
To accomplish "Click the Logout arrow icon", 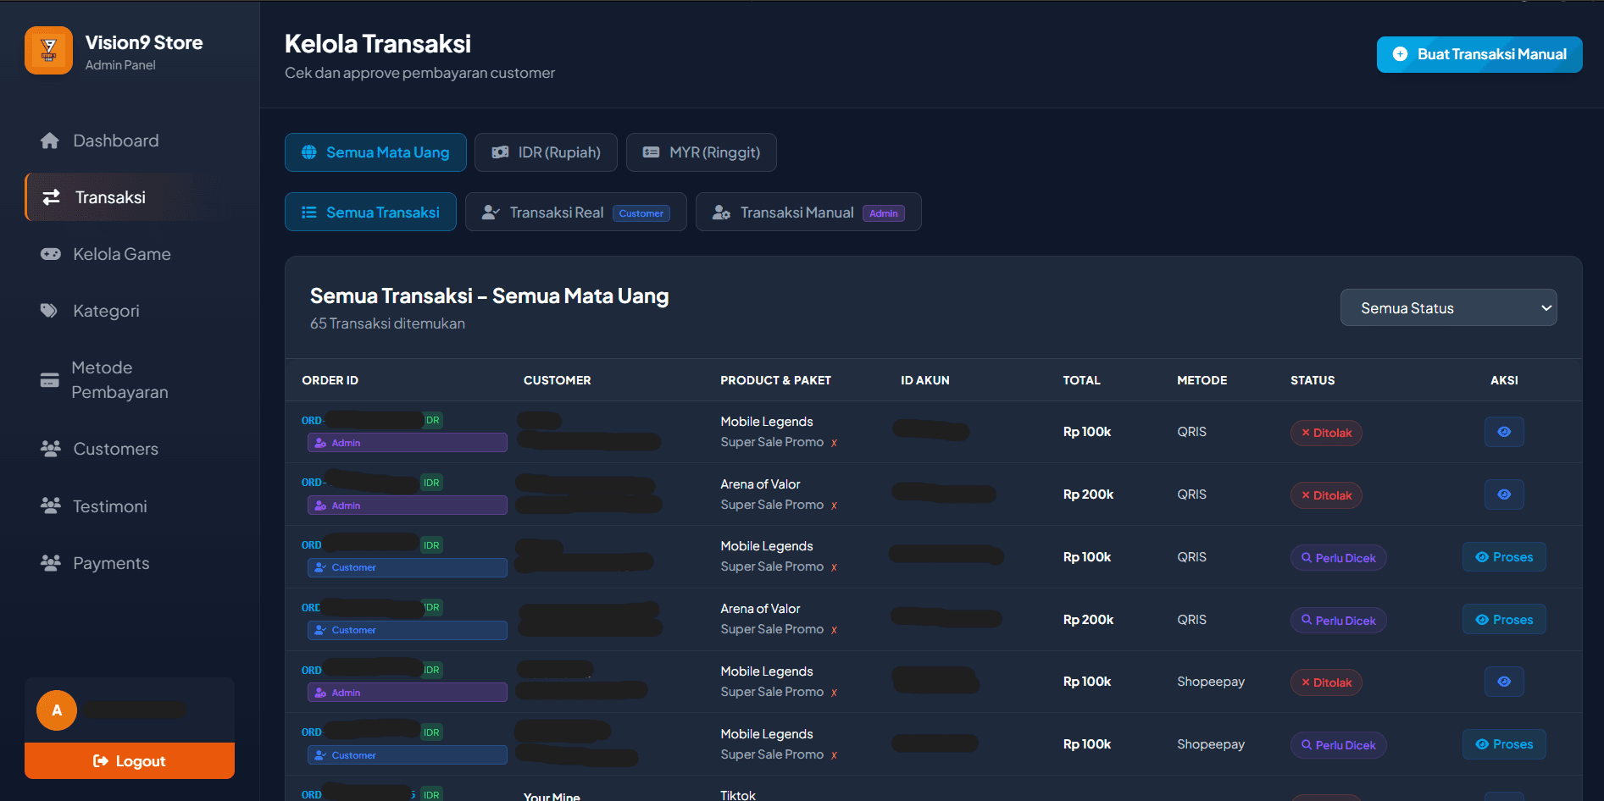I will click(101, 761).
